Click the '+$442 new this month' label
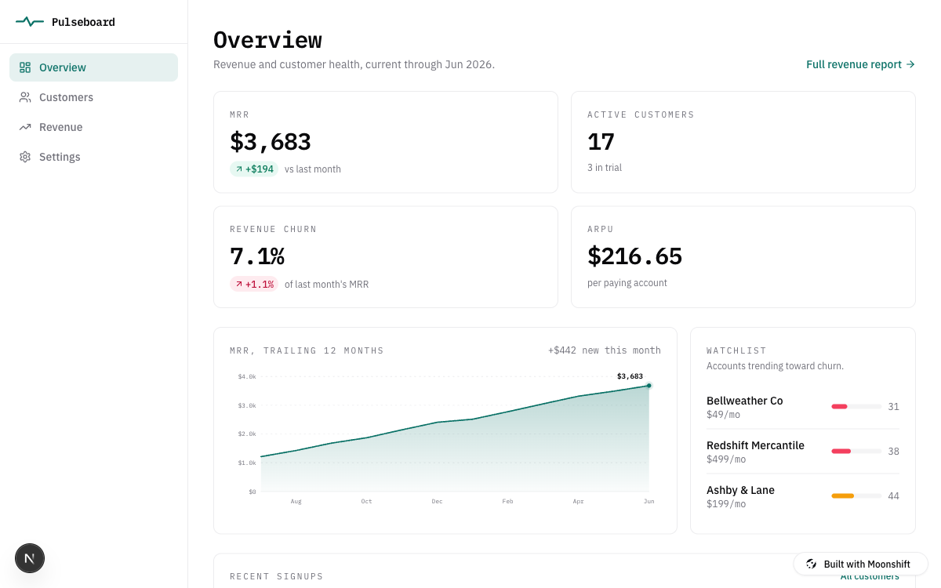941x588 pixels. (x=605, y=350)
